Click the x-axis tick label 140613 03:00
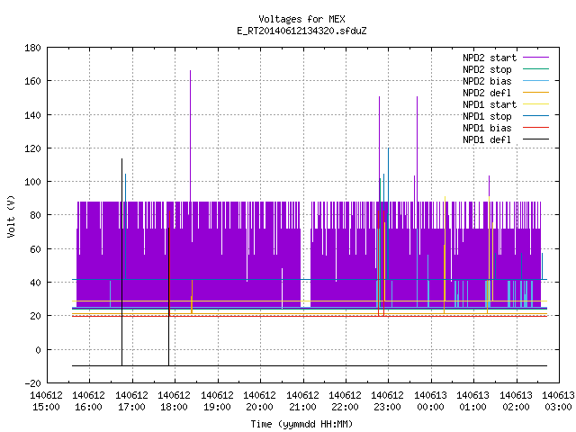Image resolution: width=576 pixels, height=432 pixels. pyautogui.click(x=558, y=401)
